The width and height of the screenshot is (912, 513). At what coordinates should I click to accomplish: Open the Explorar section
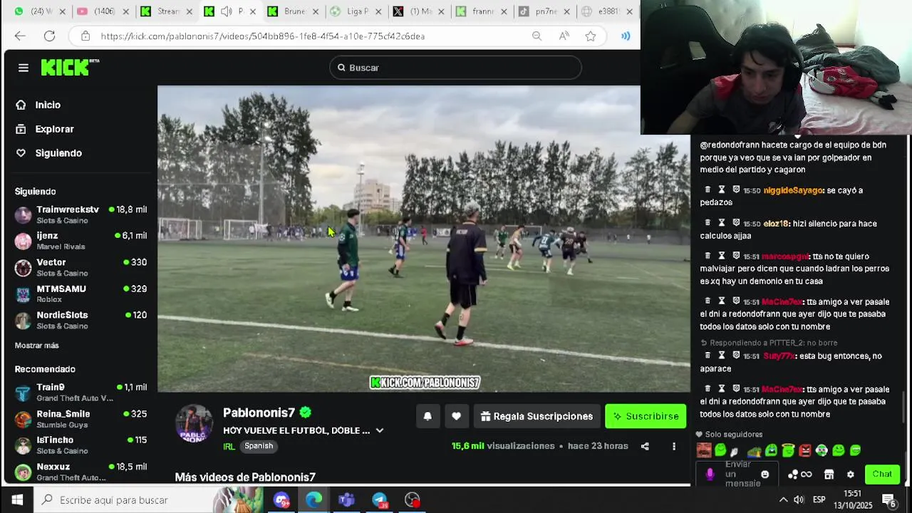coord(45,129)
